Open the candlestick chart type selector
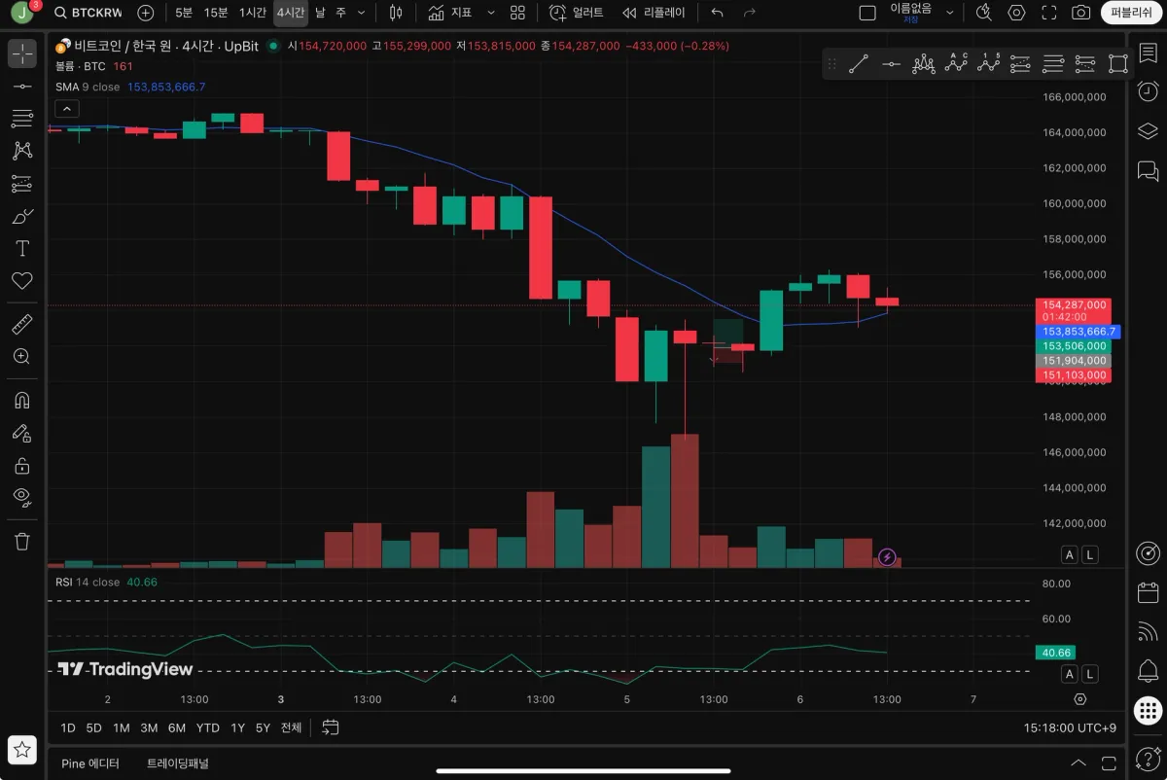 point(395,13)
